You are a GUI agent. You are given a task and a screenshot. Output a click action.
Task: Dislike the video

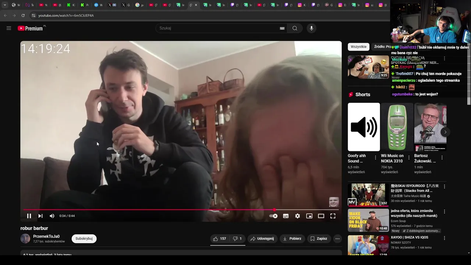coord(237,239)
